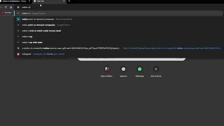Viewport: 224px width, 126px height.
Task: Open the YouTube bookmark
Action: [7, 13]
